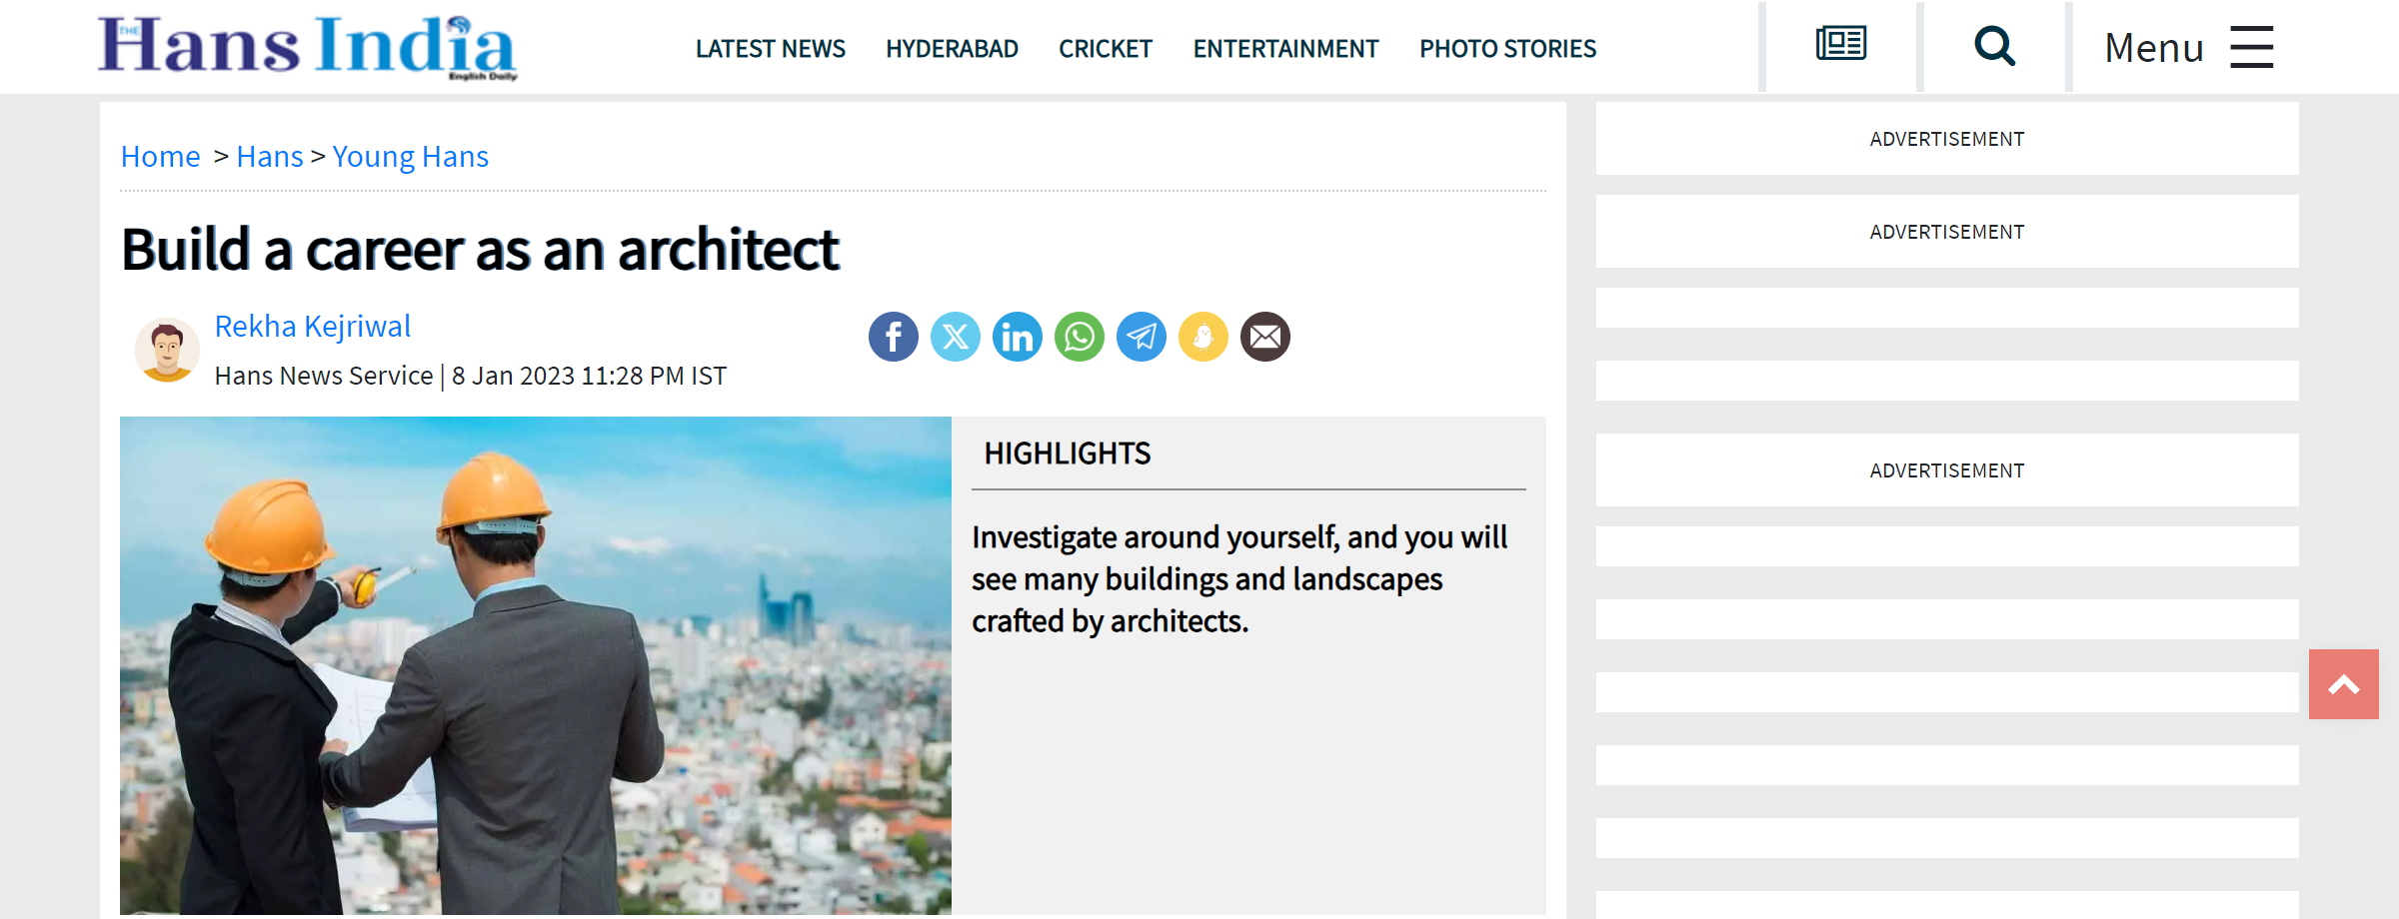Click the yellow Koo share icon
The image size is (2399, 919).
click(x=1203, y=337)
